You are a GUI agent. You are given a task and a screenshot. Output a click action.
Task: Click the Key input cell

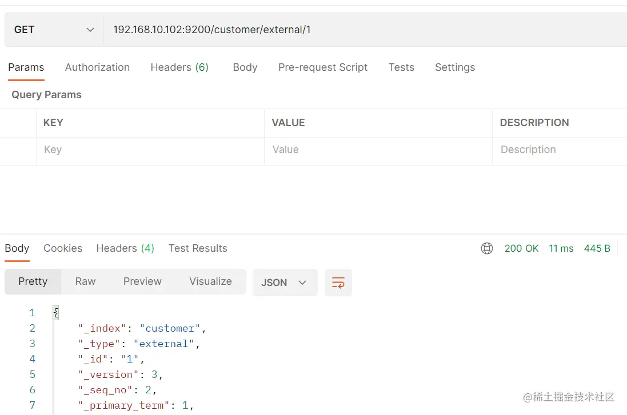150,151
